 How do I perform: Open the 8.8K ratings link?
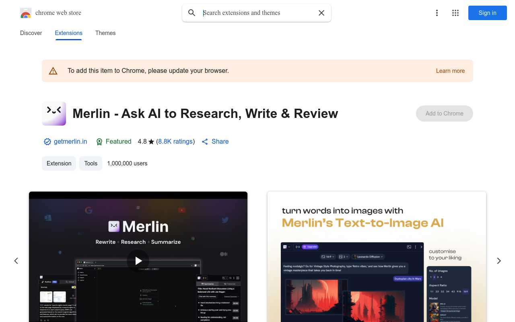pos(175,142)
